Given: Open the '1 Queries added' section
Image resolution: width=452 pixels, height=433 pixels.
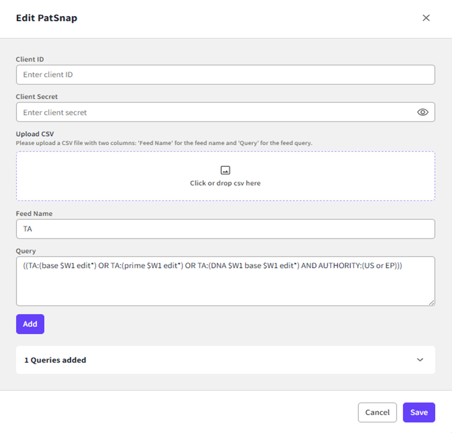Looking at the screenshot, I should (x=55, y=360).
